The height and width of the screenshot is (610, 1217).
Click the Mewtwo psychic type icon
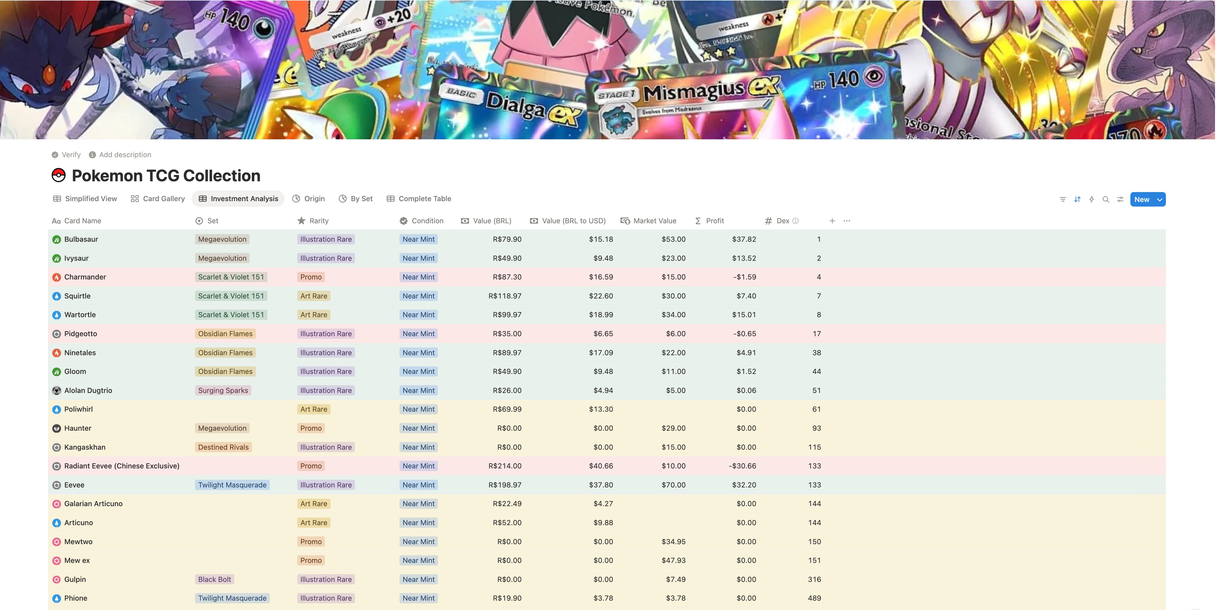click(57, 542)
